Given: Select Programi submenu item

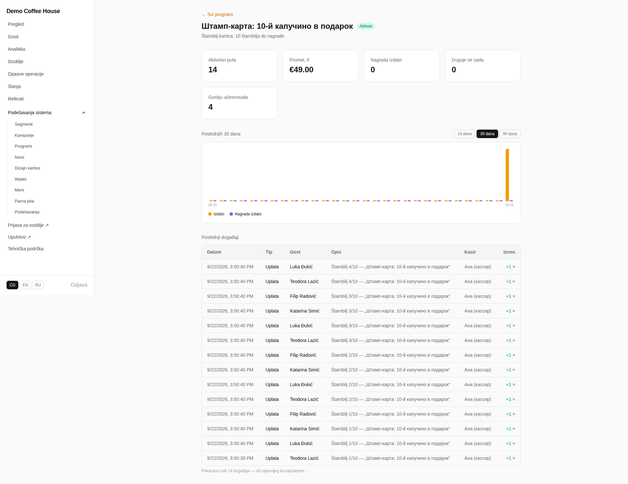Looking at the screenshot, I should coord(23,146).
